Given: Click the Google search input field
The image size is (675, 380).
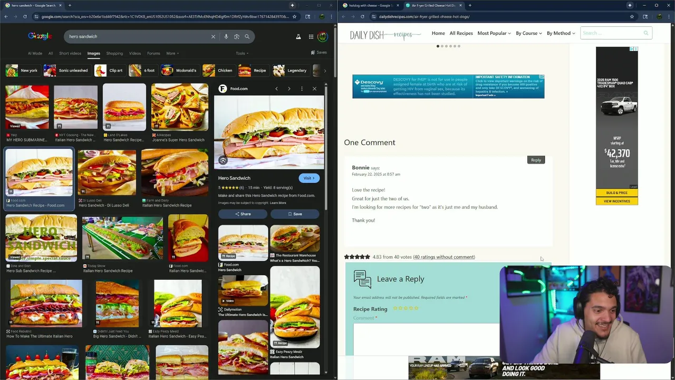Looking at the screenshot, I should tap(137, 36).
